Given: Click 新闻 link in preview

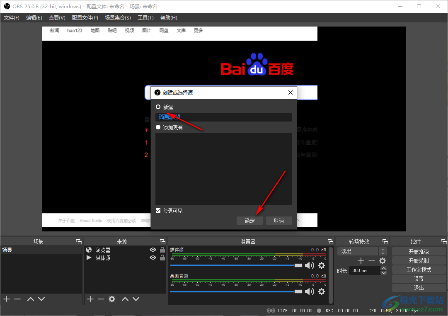Looking at the screenshot, I should click(x=54, y=30).
